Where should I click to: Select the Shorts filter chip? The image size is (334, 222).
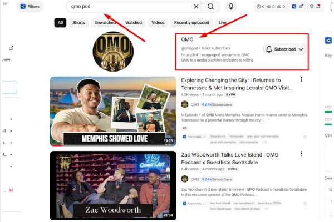coord(78,23)
